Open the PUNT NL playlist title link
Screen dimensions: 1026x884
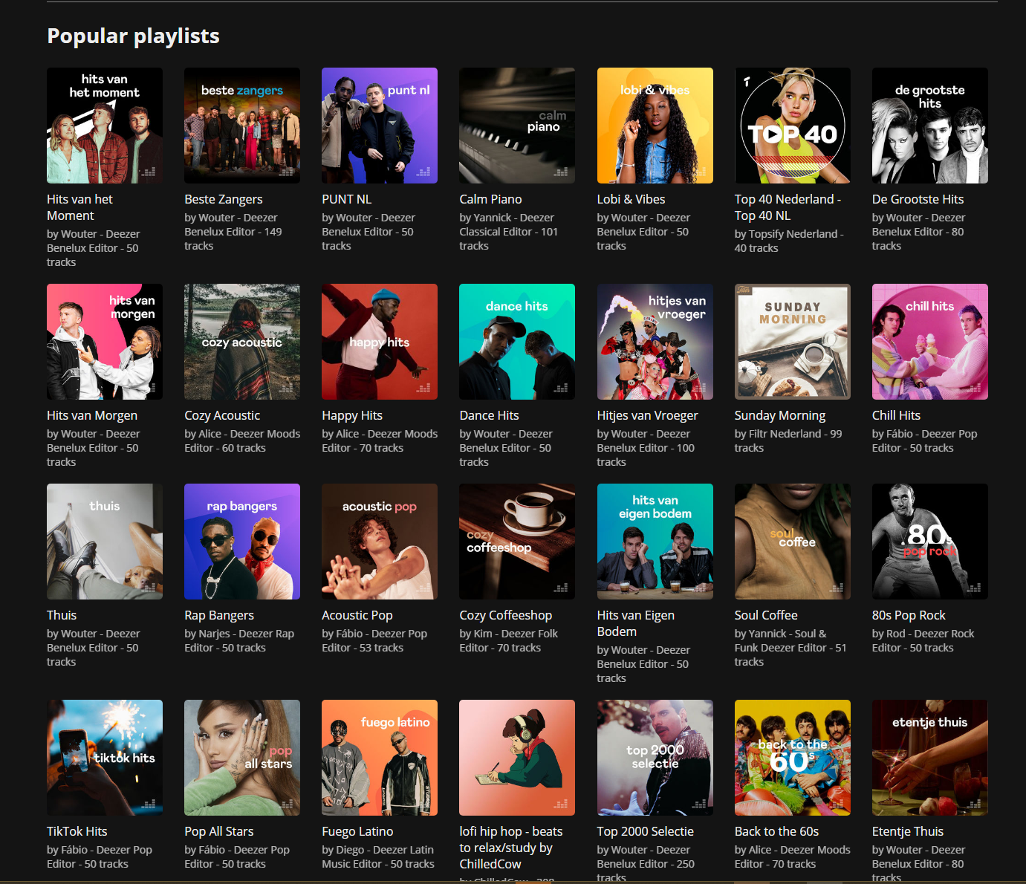point(346,199)
